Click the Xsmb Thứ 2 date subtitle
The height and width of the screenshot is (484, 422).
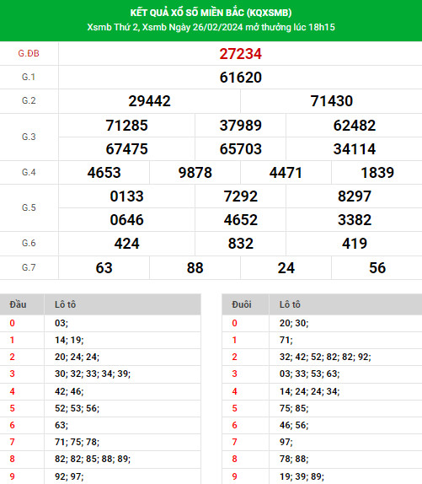click(x=211, y=27)
